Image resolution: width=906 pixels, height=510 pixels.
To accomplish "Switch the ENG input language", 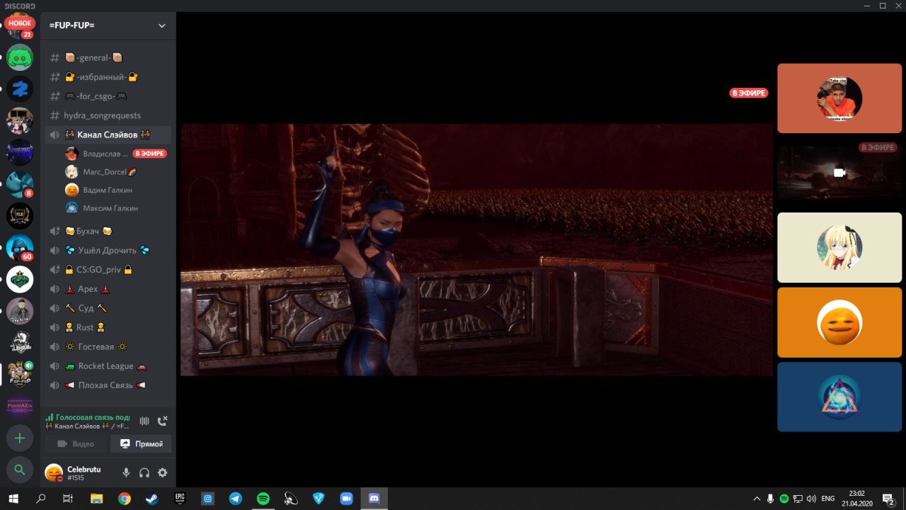I will point(828,499).
